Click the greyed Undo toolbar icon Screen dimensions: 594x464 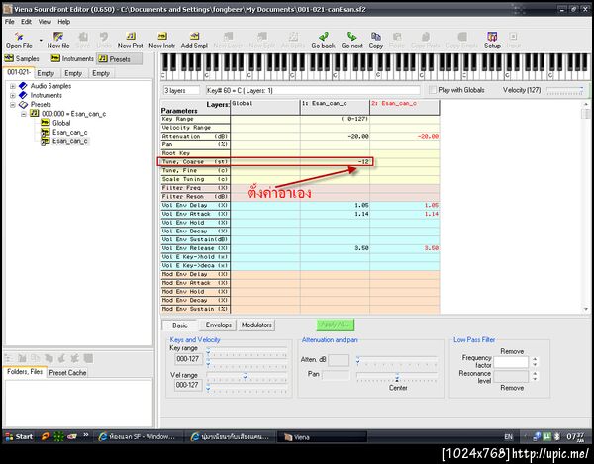click(x=103, y=41)
